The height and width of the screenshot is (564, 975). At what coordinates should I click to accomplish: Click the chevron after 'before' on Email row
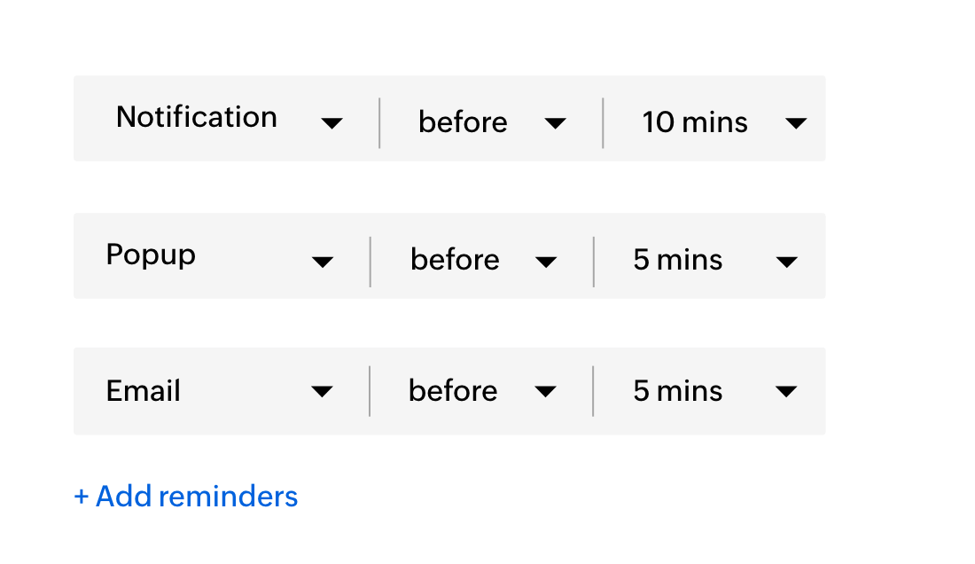pos(547,391)
